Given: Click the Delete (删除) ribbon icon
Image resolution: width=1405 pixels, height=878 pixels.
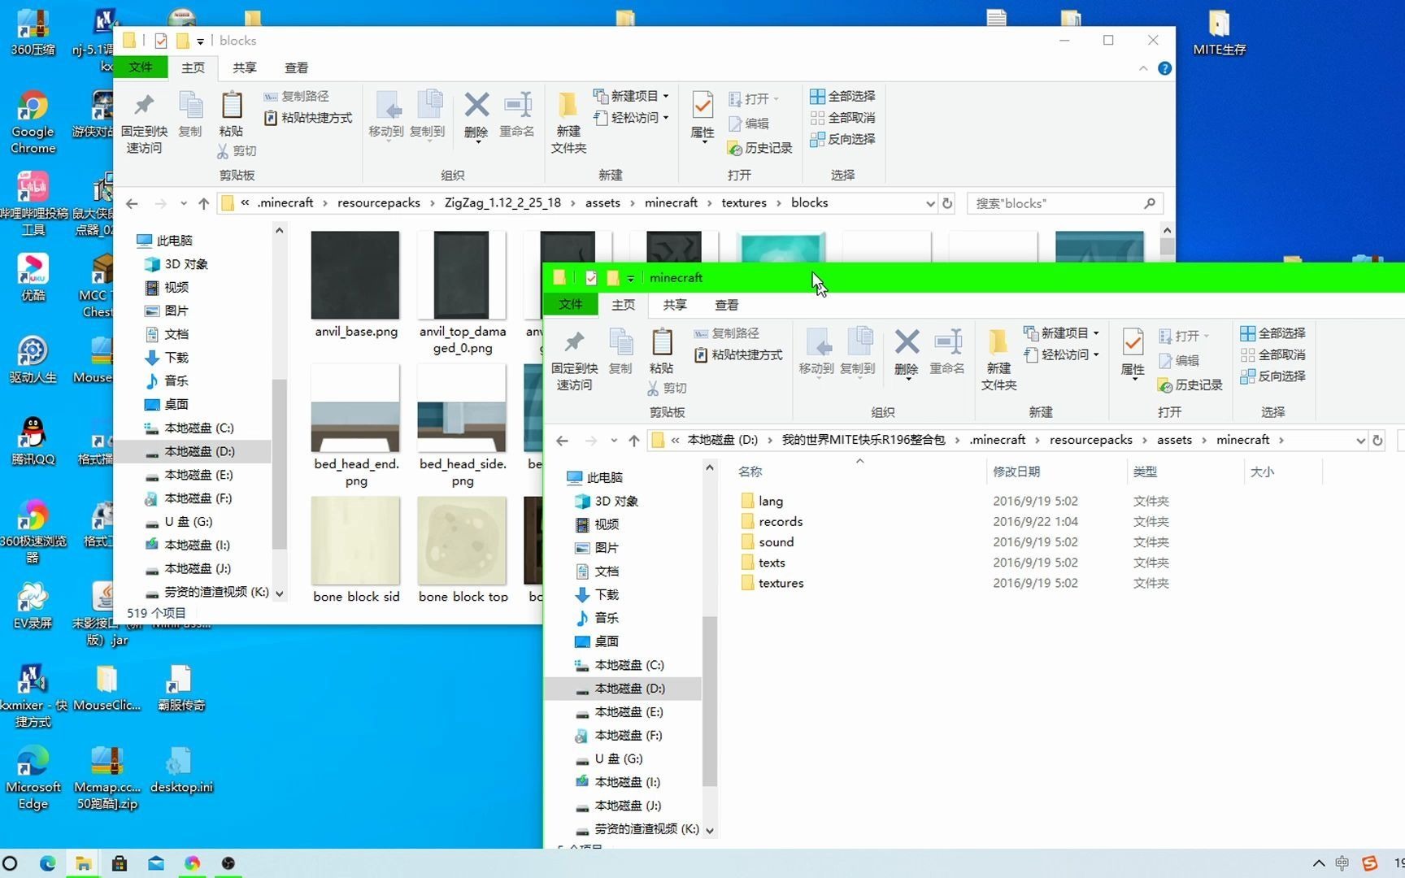Looking at the screenshot, I should coord(476,114).
